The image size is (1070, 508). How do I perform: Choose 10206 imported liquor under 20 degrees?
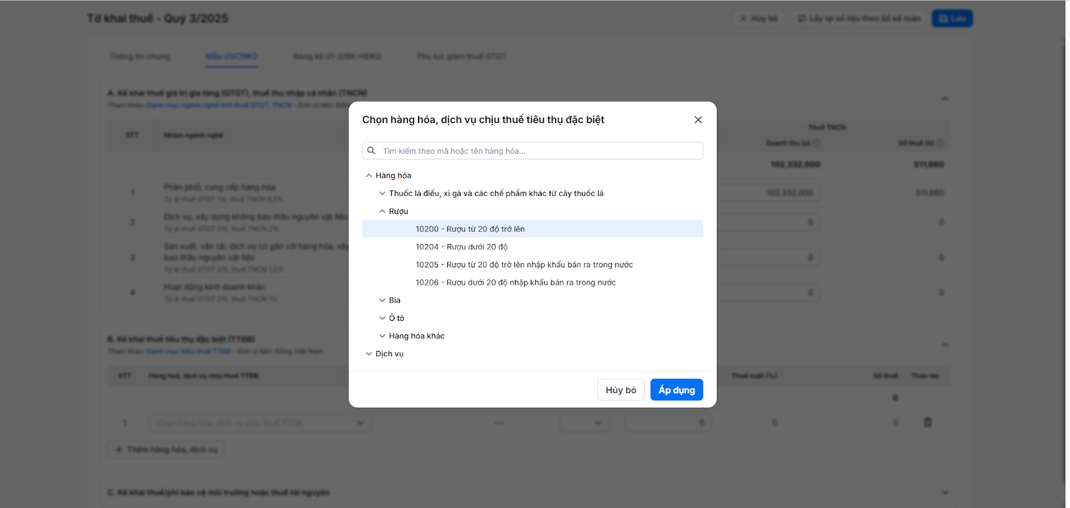516,283
